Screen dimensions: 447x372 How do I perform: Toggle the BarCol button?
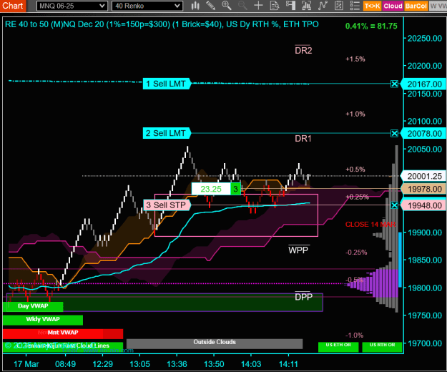(x=416, y=6)
